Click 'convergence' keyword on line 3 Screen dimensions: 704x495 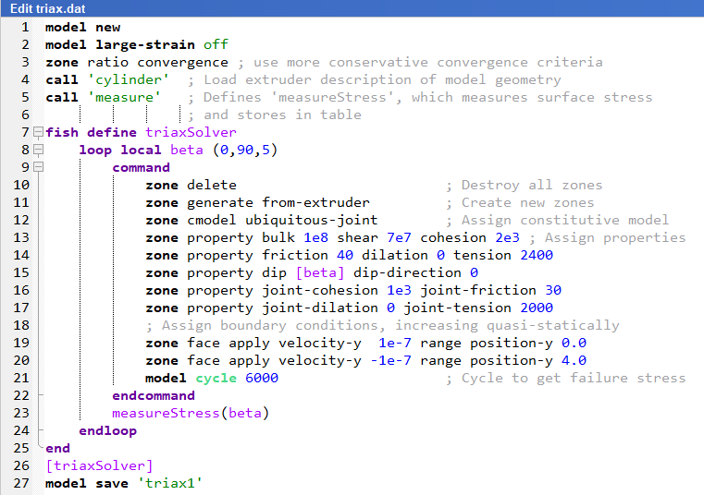point(183,62)
